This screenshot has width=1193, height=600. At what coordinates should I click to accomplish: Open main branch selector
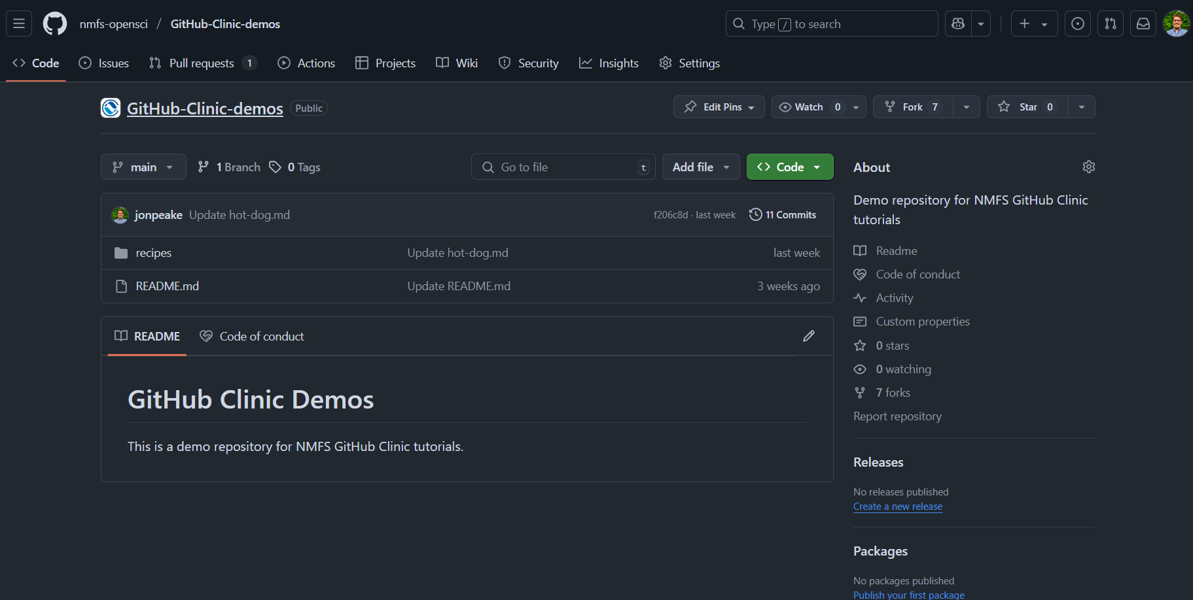tap(143, 167)
